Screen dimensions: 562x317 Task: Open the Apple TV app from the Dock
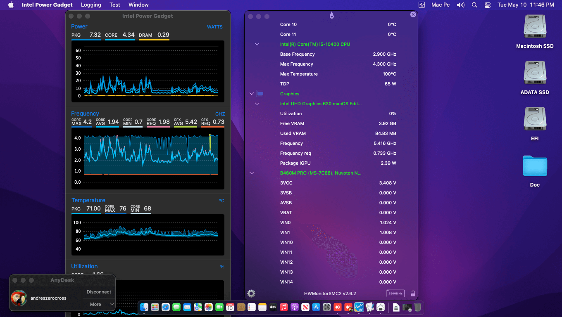click(x=273, y=307)
